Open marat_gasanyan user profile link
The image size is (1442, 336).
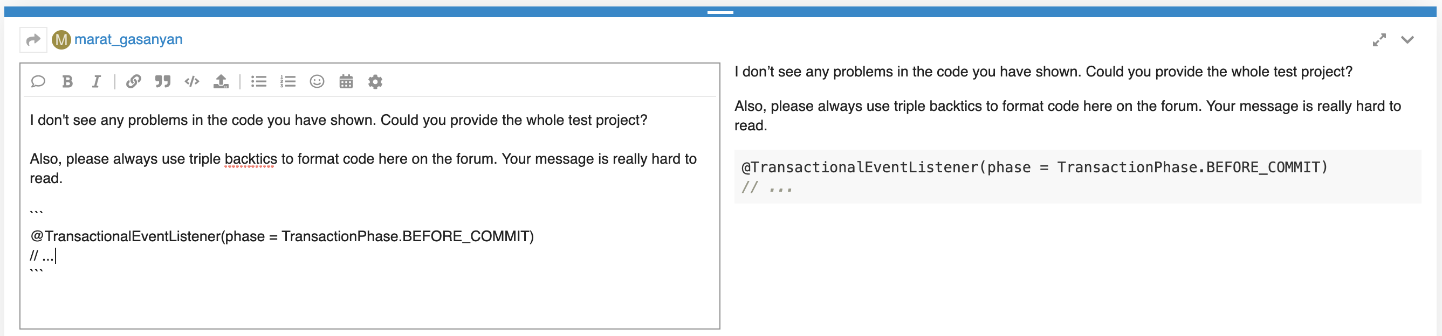(x=128, y=40)
